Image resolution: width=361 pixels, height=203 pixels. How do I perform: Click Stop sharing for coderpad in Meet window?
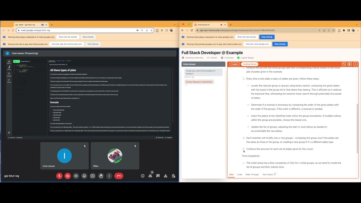tap(88, 37)
